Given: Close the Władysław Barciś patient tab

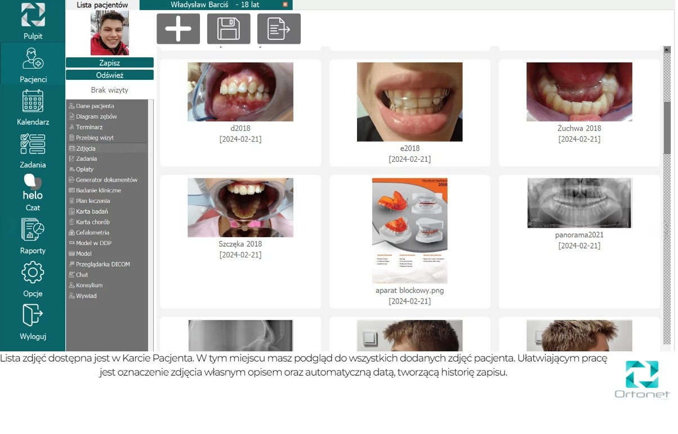Looking at the screenshot, I should (285, 4).
